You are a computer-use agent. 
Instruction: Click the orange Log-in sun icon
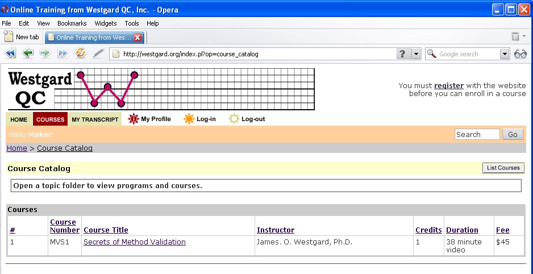[189, 119]
